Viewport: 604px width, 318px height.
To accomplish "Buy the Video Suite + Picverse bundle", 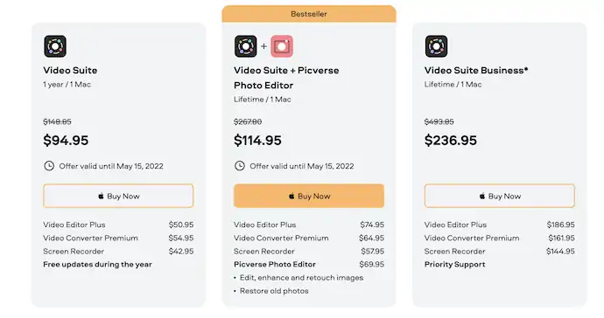I will 309,196.
